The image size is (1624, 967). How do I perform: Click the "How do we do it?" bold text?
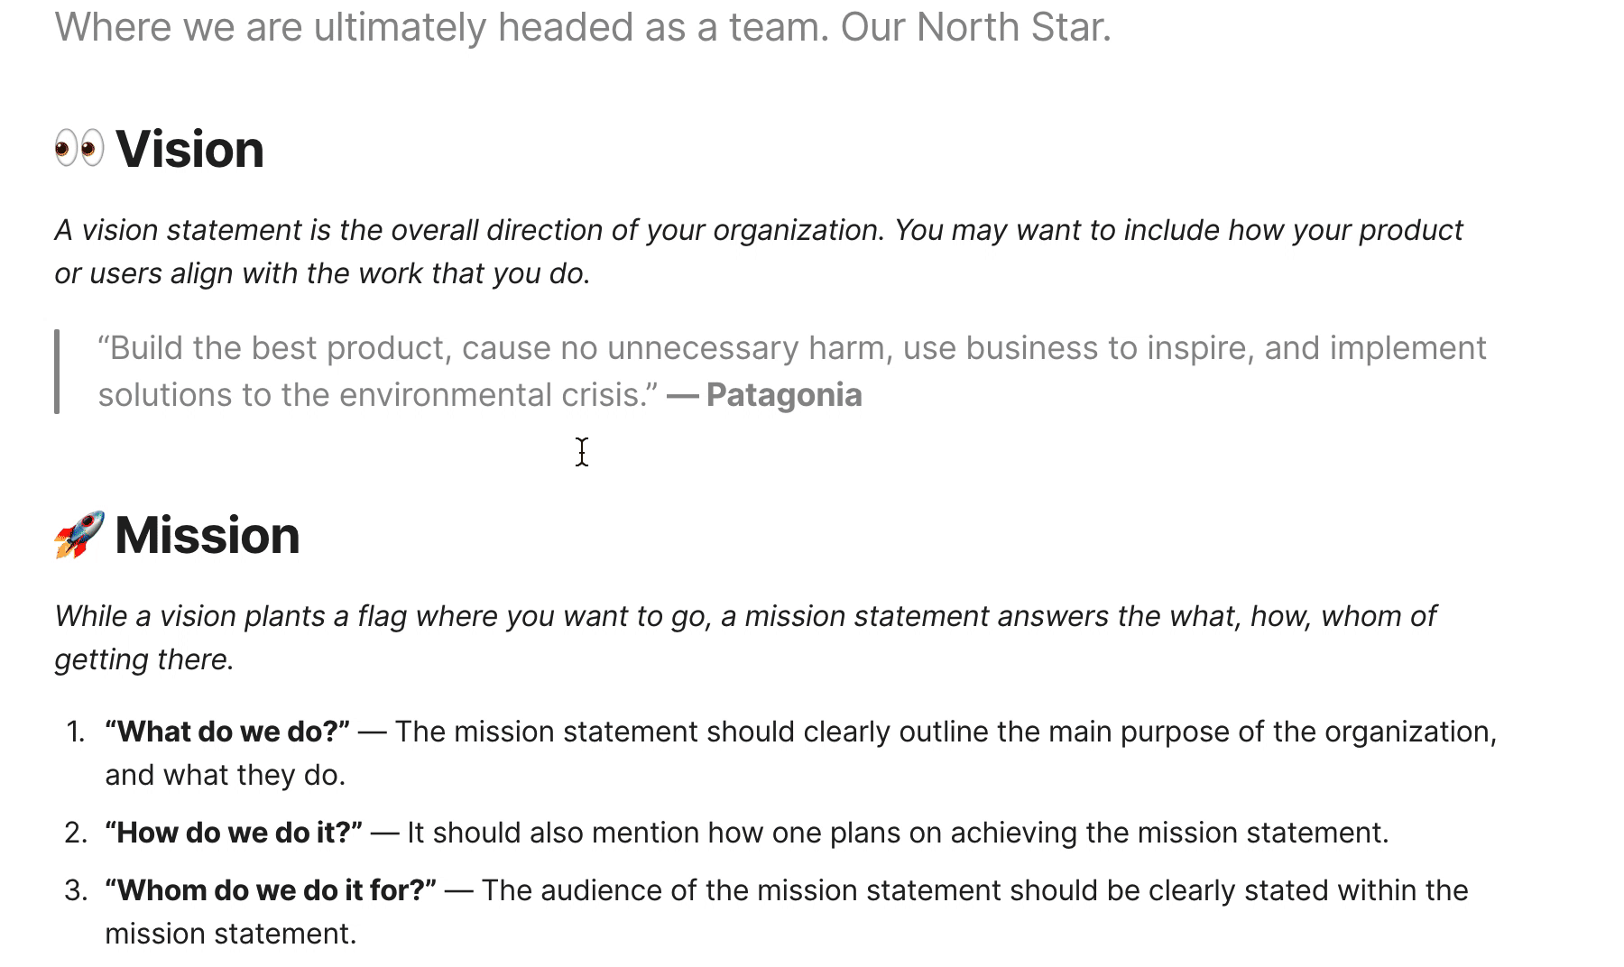coord(234,833)
